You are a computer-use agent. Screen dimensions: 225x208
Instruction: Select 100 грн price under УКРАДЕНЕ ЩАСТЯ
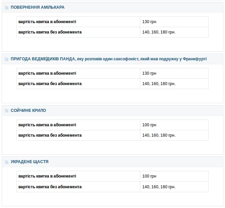click(x=149, y=176)
